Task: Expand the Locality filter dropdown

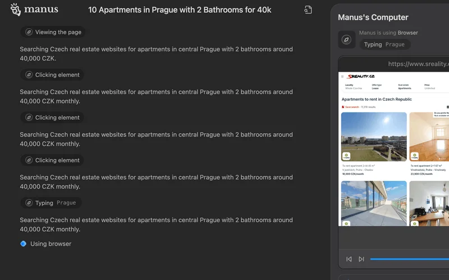Action: [x=353, y=87]
